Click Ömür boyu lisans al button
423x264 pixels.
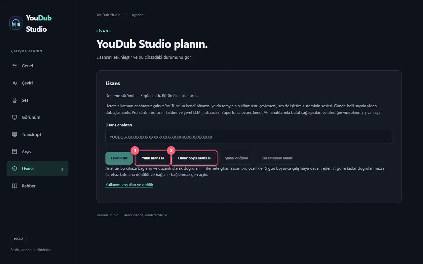[x=194, y=158]
